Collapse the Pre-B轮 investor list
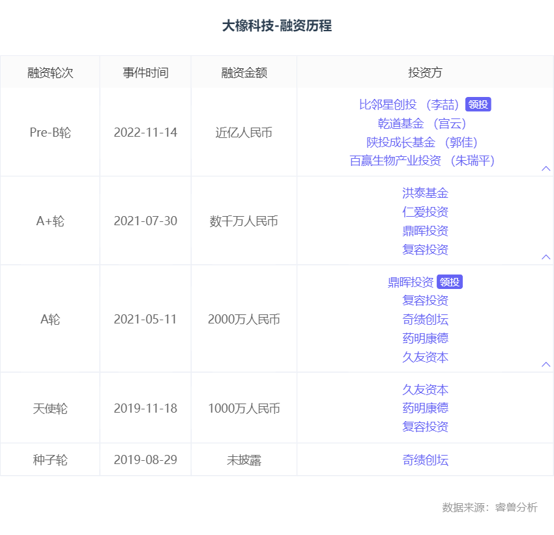The width and height of the screenshot is (554, 535). click(x=546, y=169)
